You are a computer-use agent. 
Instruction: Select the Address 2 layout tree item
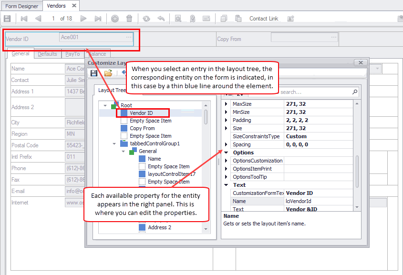coord(159,227)
